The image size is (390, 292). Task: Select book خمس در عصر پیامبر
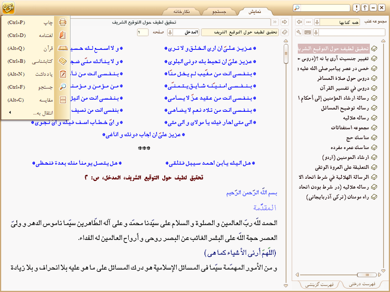click(333, 69)
